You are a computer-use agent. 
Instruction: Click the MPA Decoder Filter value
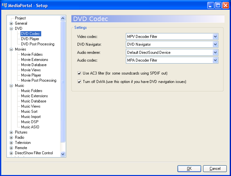pyautogui.click(x=142, y=60)
